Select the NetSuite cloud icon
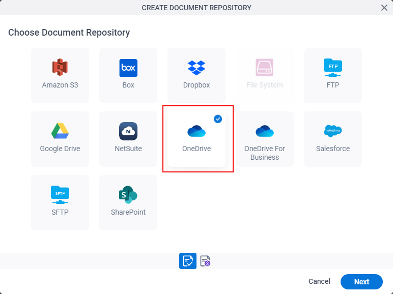 pos(128,131)
